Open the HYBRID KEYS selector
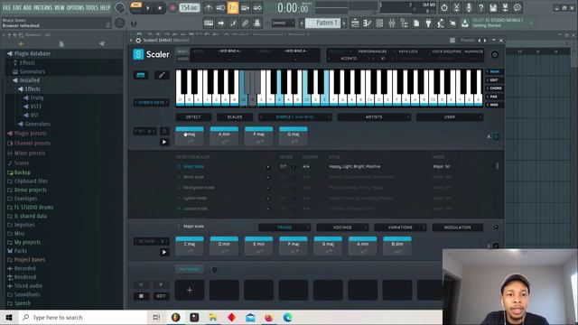The image size is (578, 325). (151, 103)
